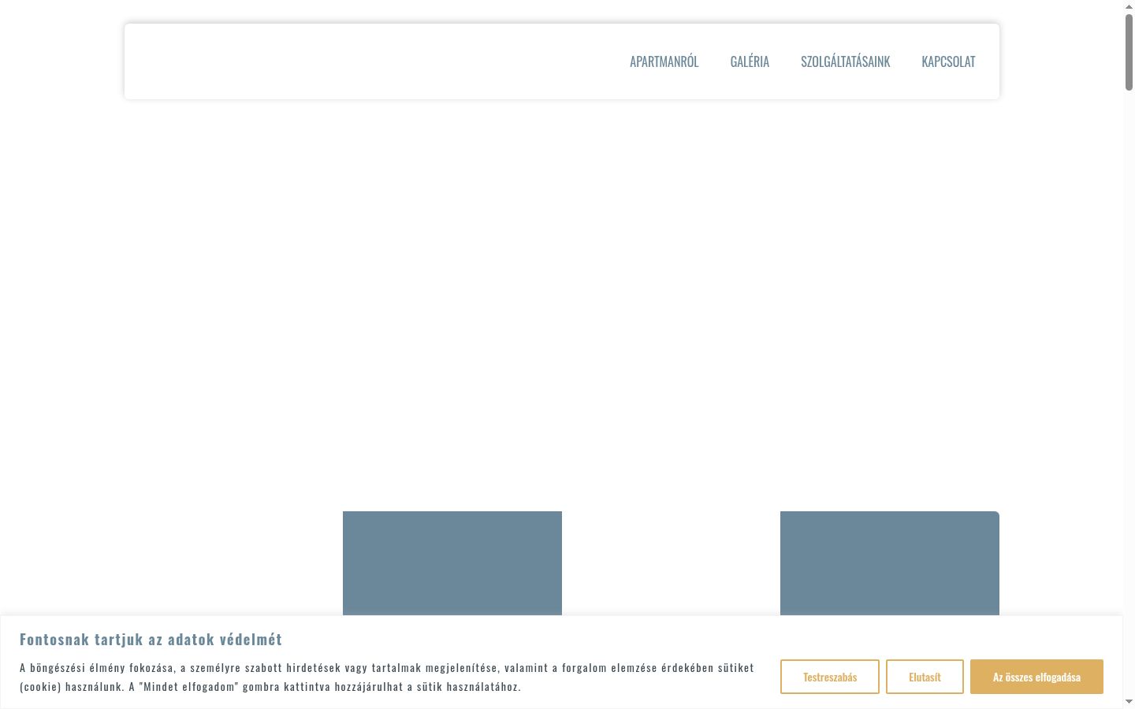This screenshot has height=709, width=1135.
Task: Click the Testreszabás cookie button
Action: point(830,677)
